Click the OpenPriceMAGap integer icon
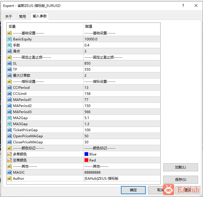This screenshot has width=203, height=197. tap(10, 136)
